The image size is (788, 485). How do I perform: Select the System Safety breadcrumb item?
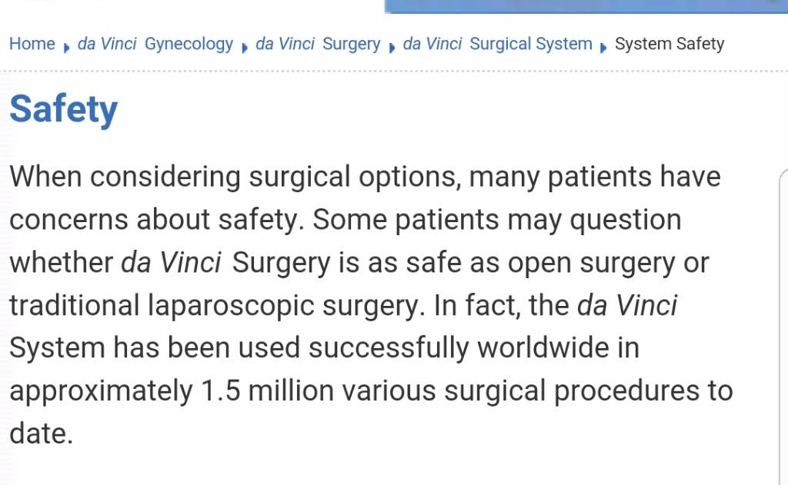[669, 44]
